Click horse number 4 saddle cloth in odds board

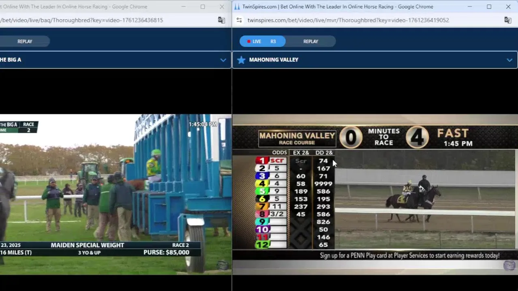click(262, 183)
